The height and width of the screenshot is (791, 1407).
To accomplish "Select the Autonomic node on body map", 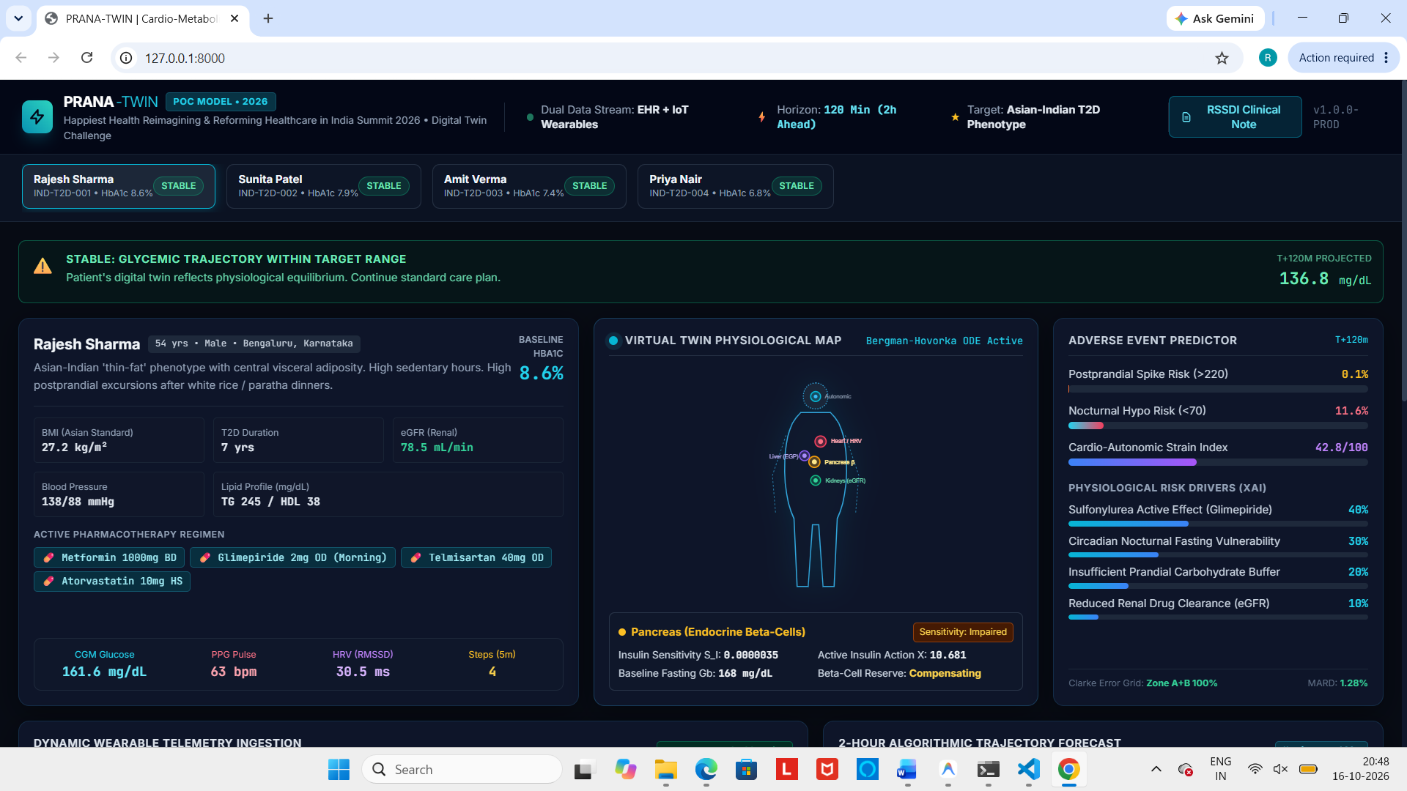I will point(815,396).
